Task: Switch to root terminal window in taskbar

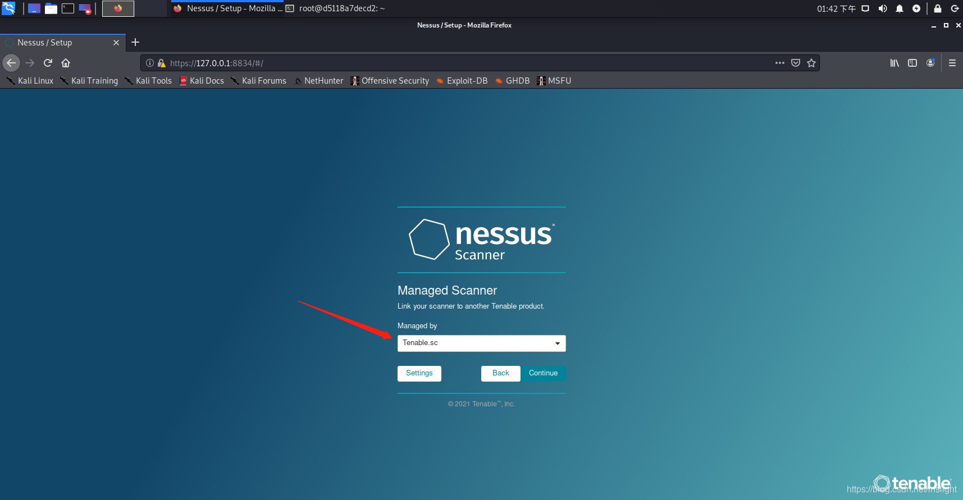Action: point(335,8)
